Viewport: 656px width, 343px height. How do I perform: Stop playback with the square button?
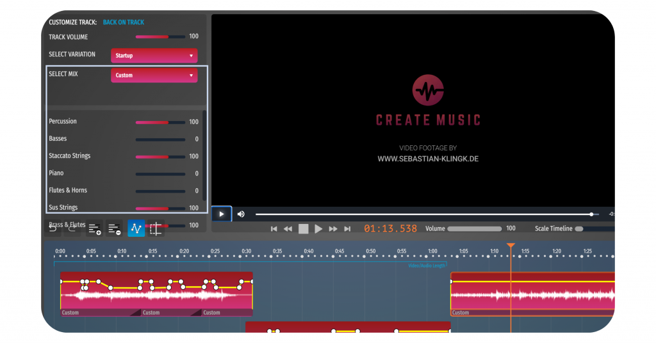point(303,229)
